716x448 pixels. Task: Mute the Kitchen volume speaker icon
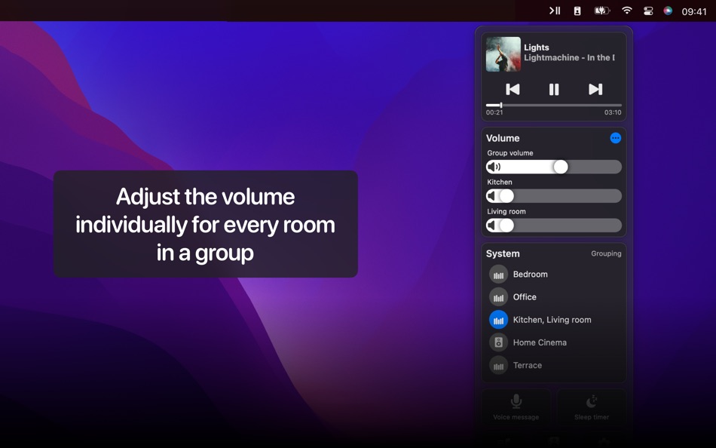491,196
